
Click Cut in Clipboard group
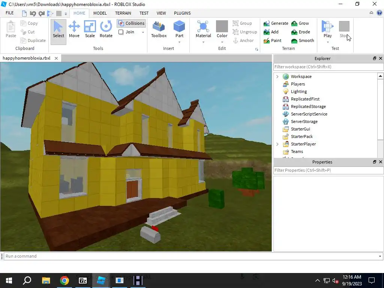pos(28,32)
